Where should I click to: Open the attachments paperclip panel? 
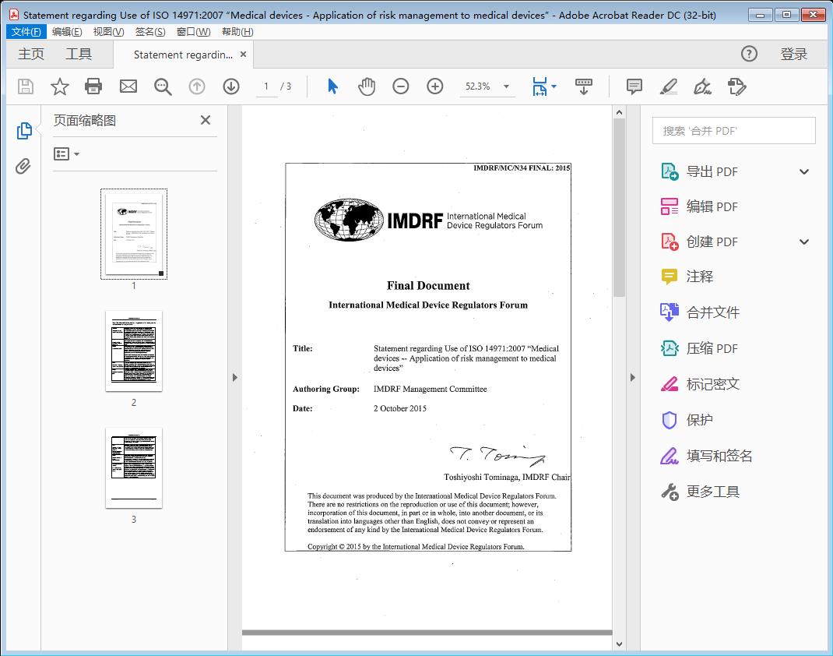tap(24, 166)
